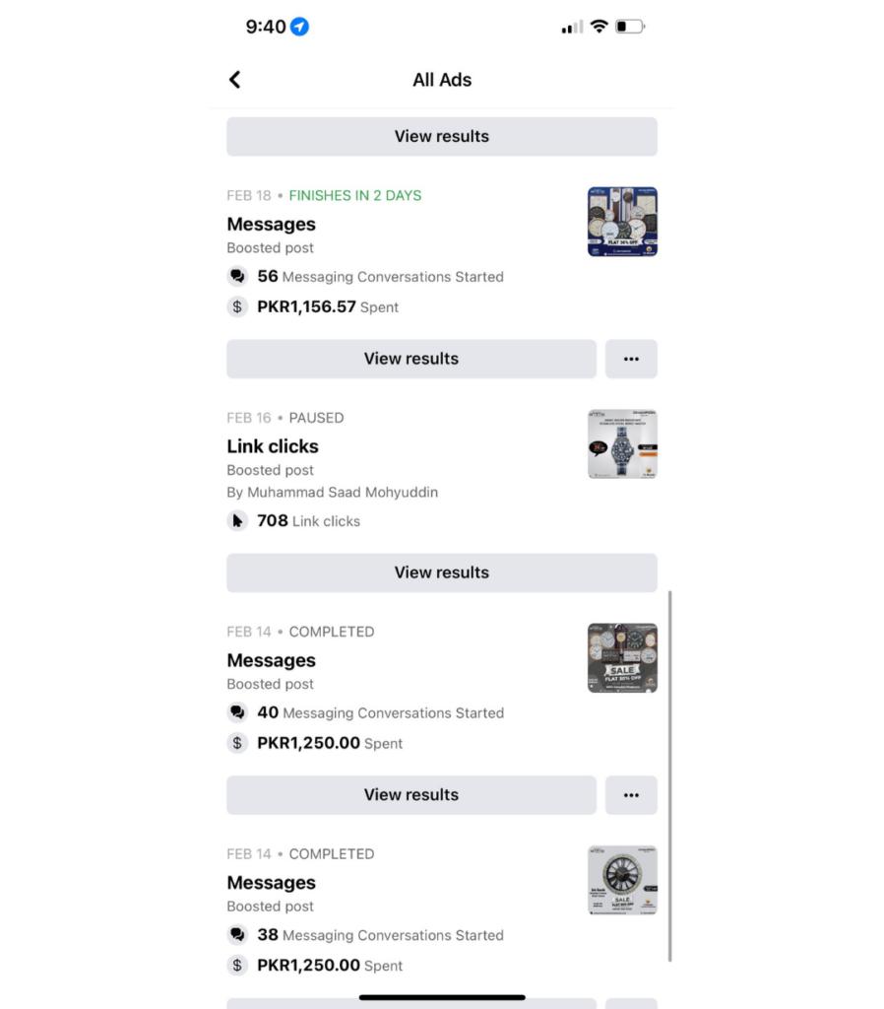Open the Link clicks ad watch thumbnail
884x1009 pixels.
(x=622, y=444)
